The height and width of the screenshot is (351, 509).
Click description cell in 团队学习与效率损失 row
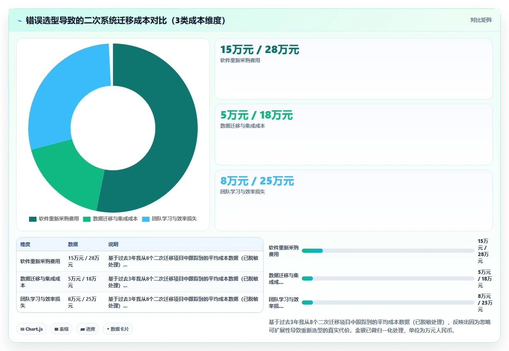[183, 302]
